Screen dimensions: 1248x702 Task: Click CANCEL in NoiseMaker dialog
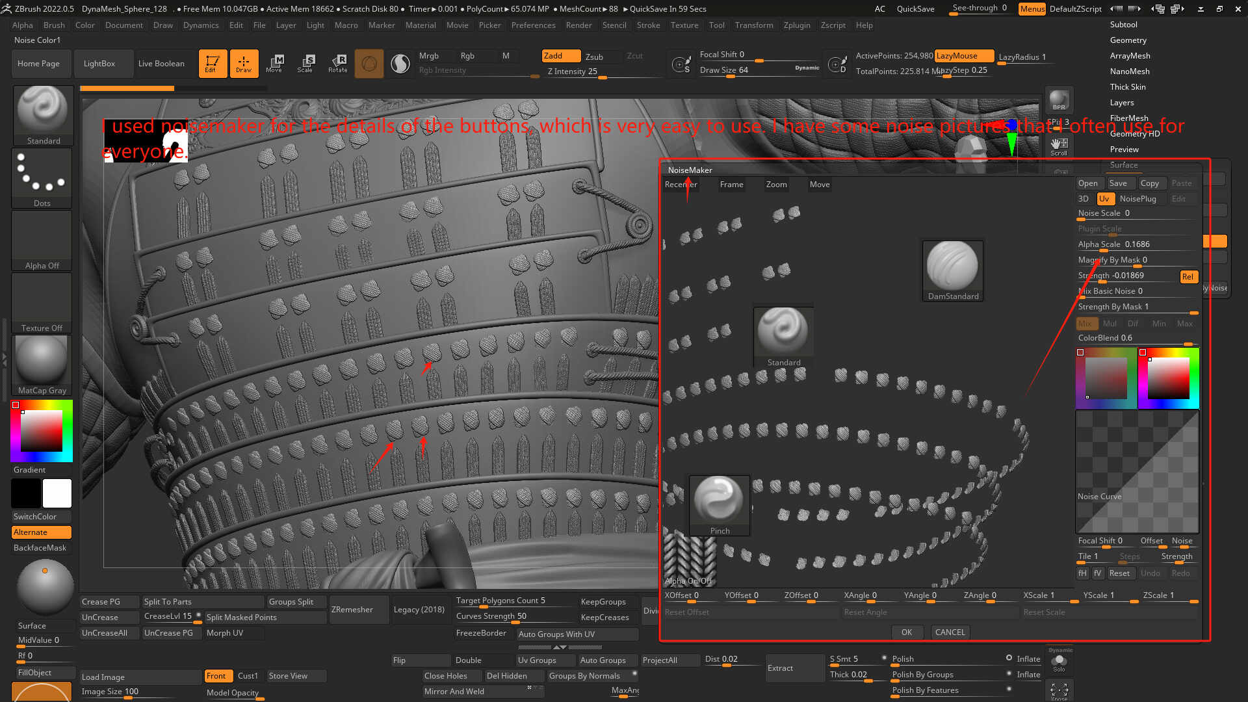click(x=950, y=632)
